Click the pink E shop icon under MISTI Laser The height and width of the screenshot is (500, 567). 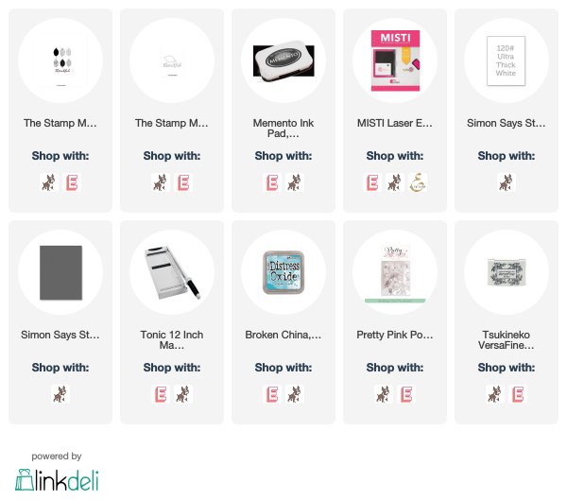[x=372, y=182]
